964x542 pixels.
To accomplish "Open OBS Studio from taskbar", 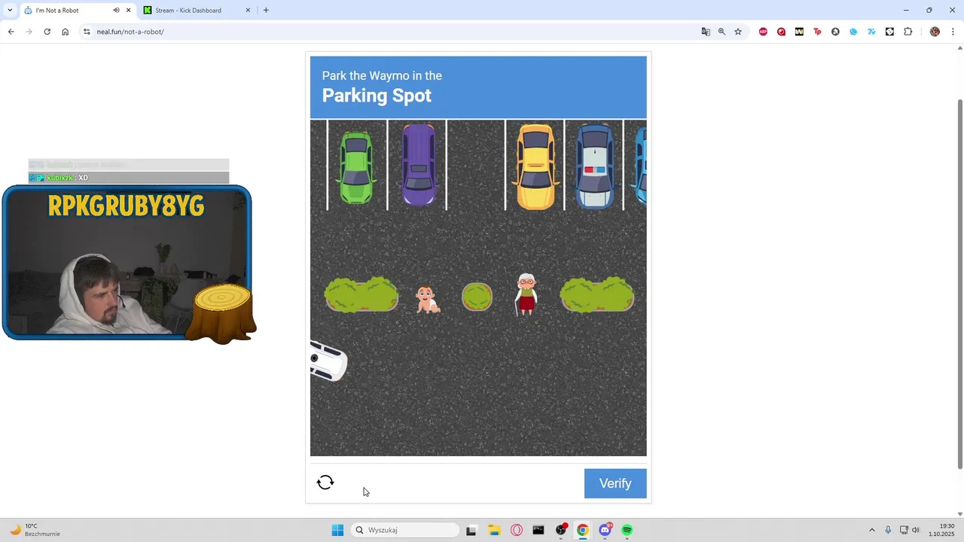I will (x=561, y=530).
